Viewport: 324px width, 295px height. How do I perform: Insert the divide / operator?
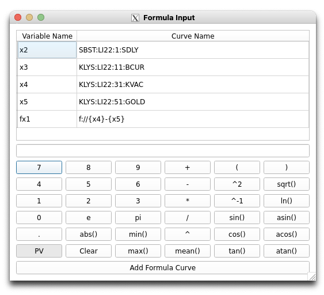(x=188, y=218)
